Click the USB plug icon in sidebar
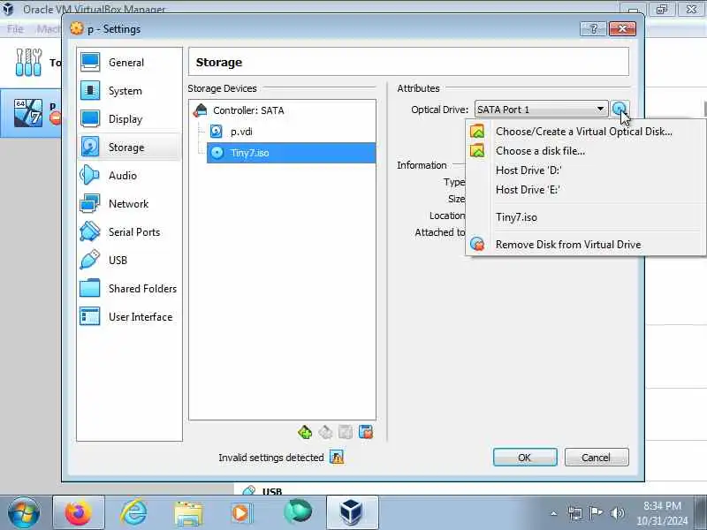The height and width of the screenshot is (530, 707). (x=90, y=260)
